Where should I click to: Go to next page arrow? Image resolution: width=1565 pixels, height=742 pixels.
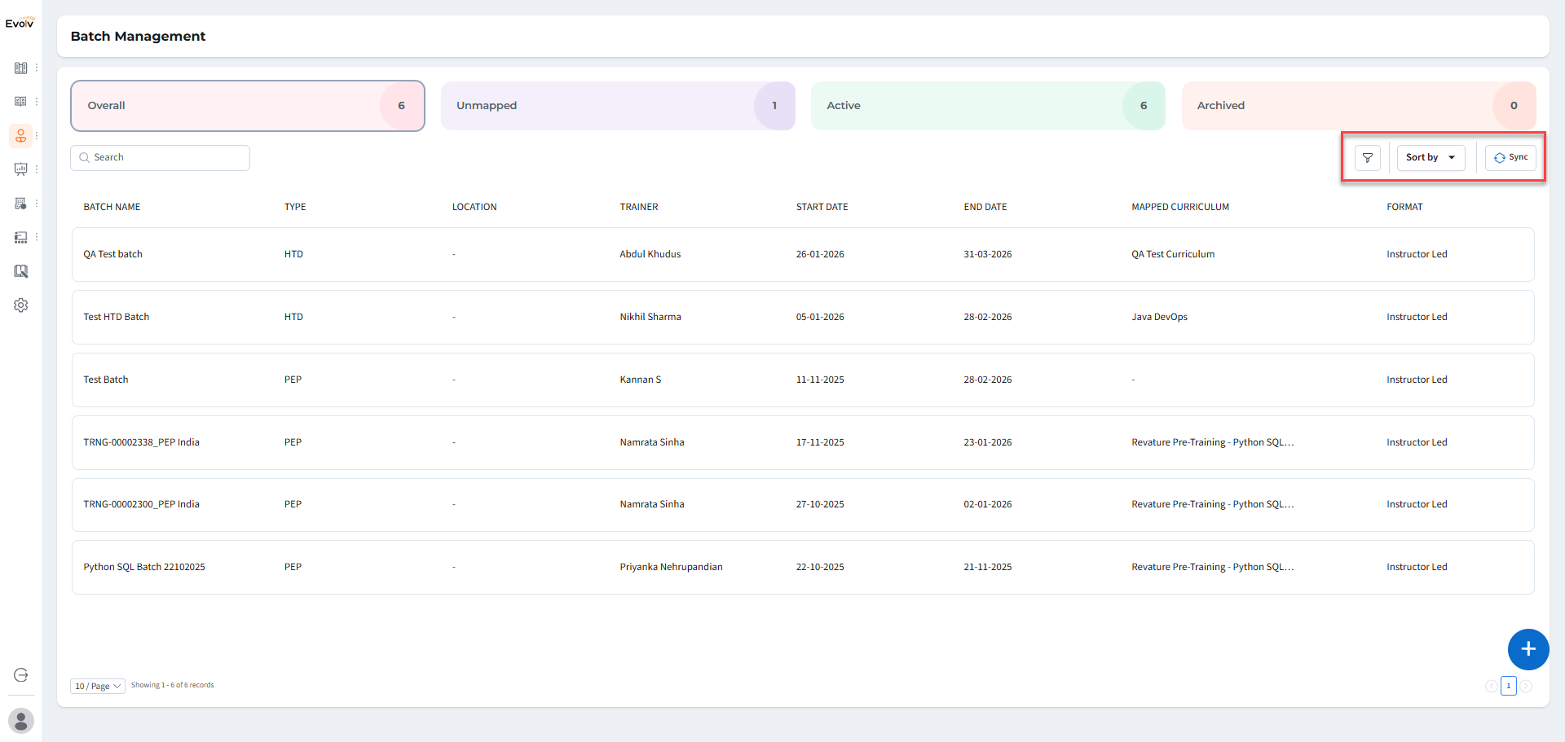coord(1526,687)
